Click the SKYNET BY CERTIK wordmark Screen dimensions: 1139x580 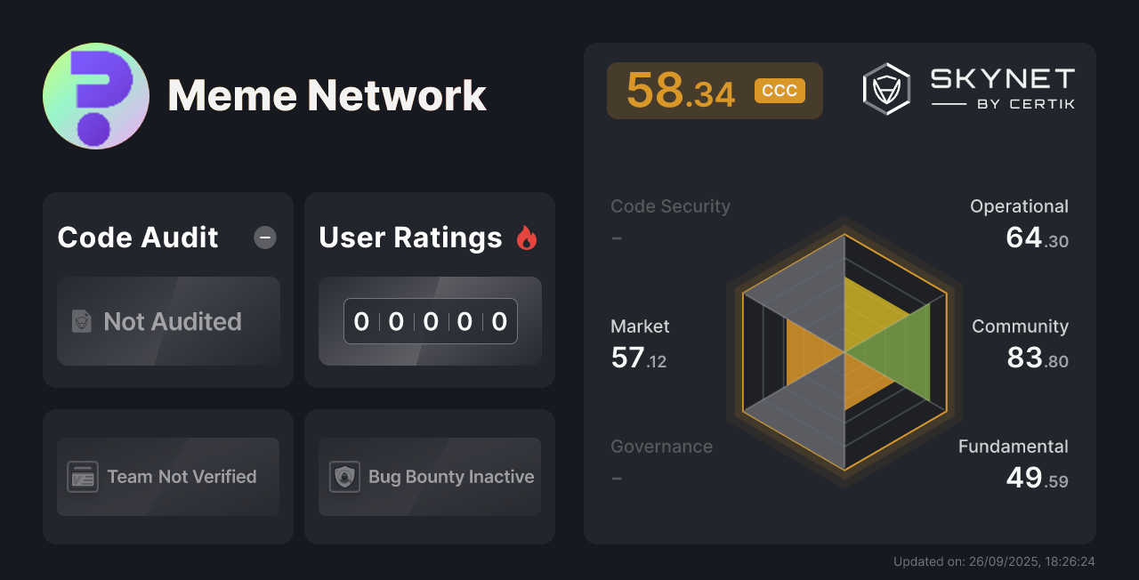tap(1003, 89)
